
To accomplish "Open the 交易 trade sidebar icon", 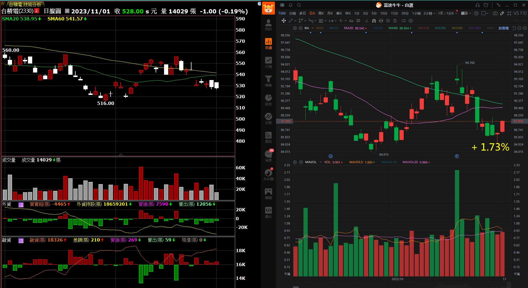I will pyautogui.click(x=268, y=119).
